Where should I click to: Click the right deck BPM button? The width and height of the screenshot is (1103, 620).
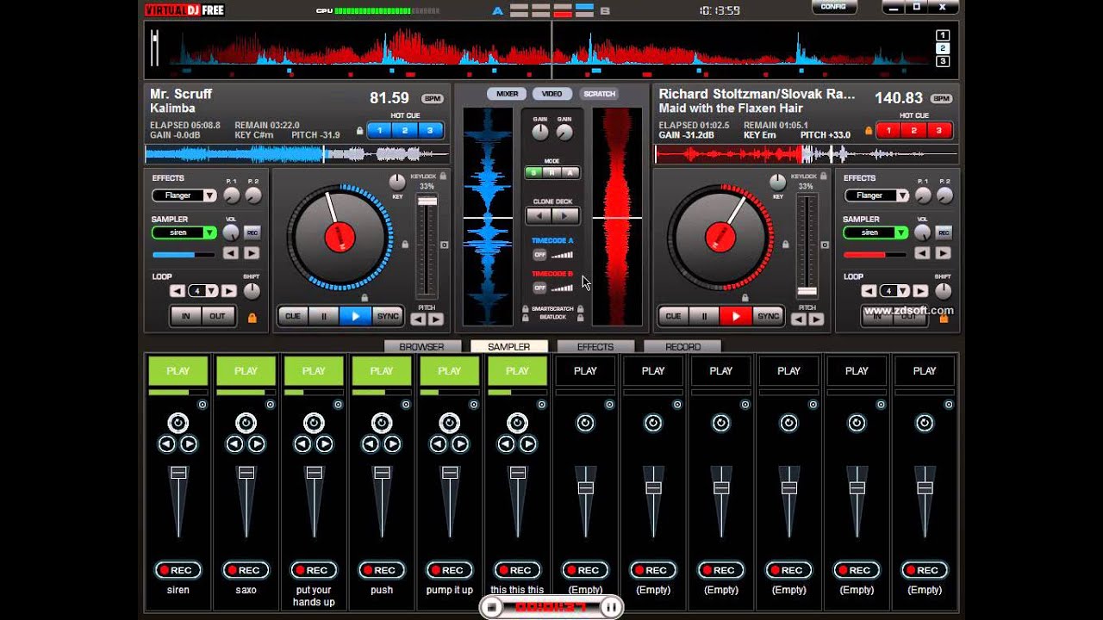click(x=941, y=99)
